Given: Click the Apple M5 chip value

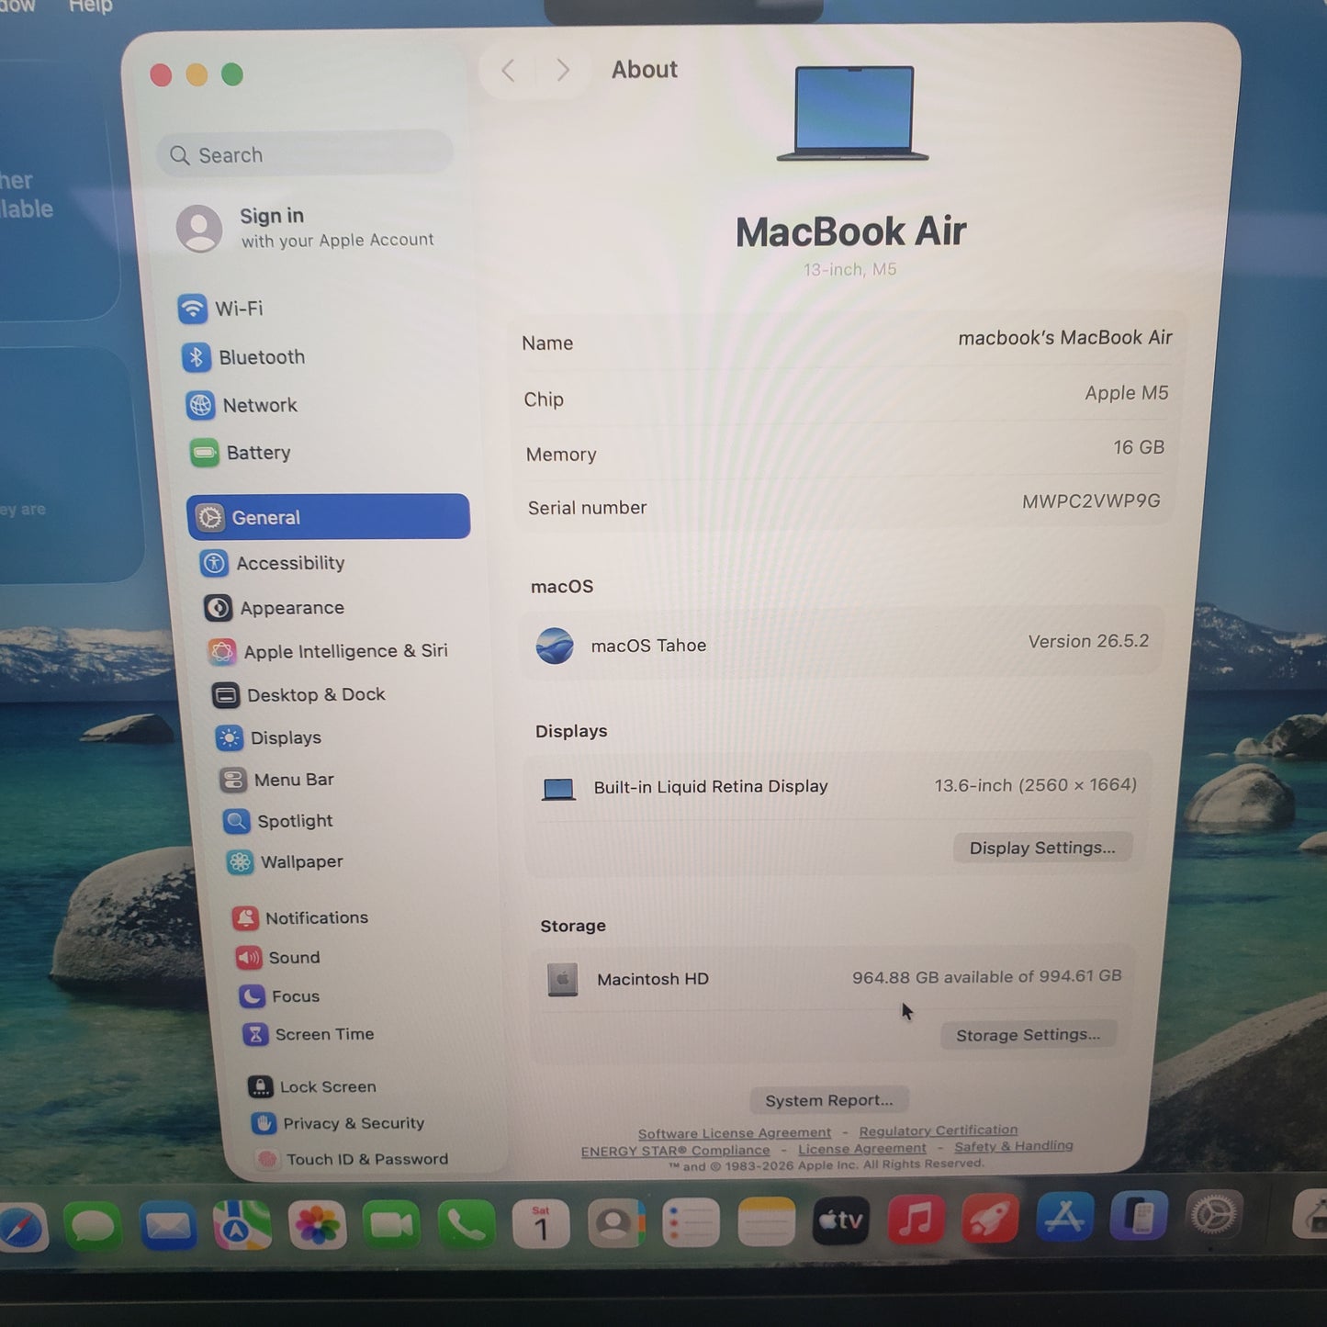Looking at the screenshot, I should coord(1127,393).
